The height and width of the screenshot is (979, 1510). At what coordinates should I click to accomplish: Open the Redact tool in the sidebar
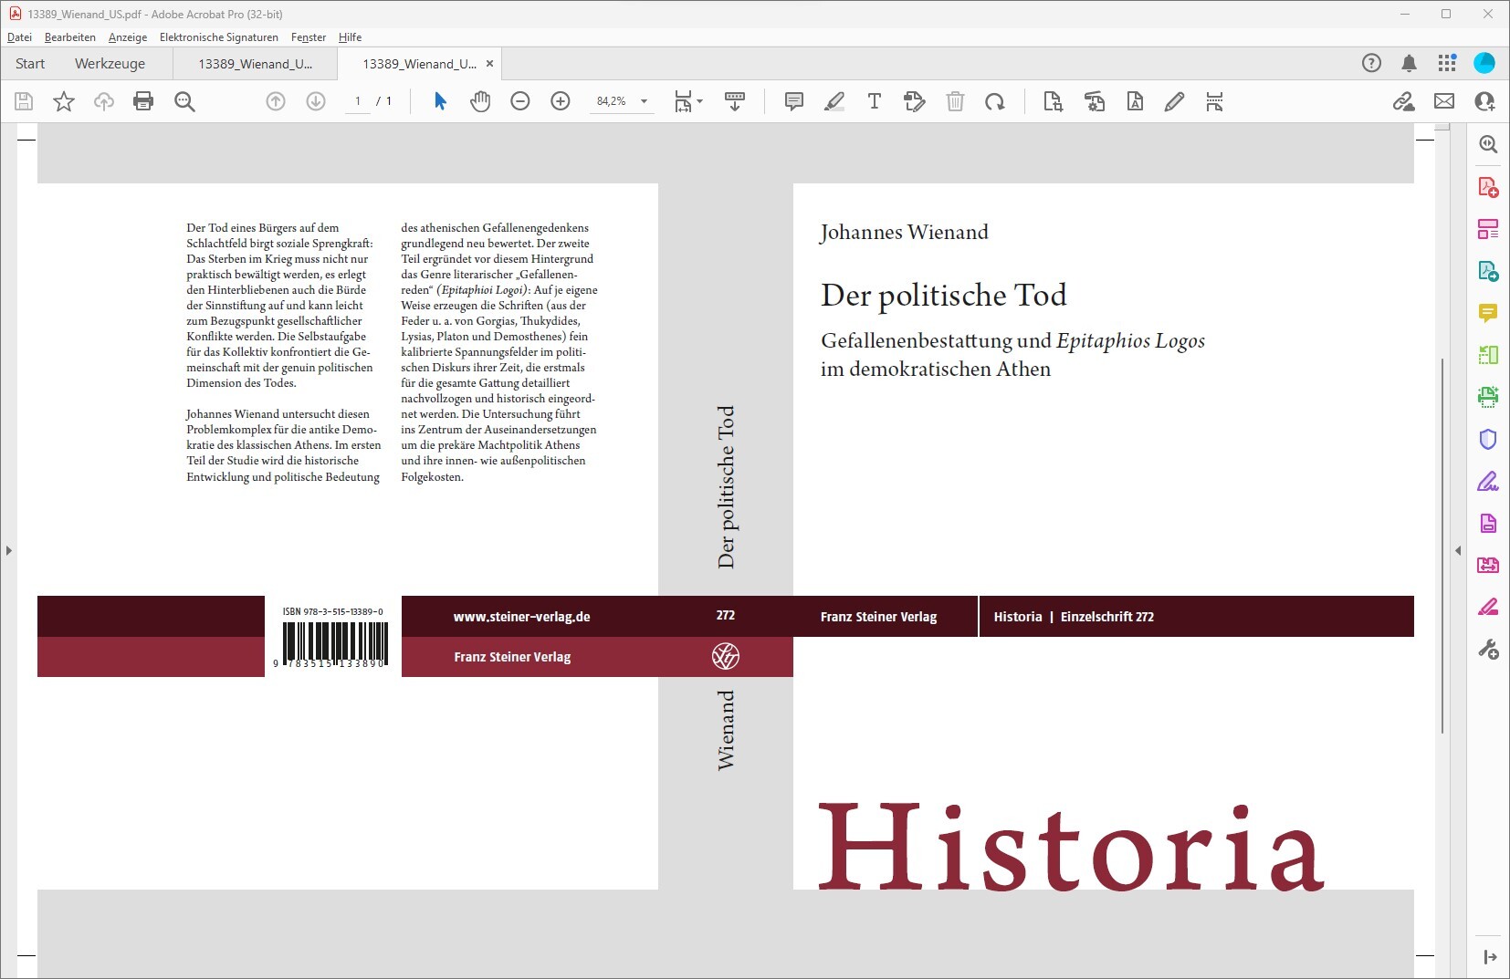[1488, 607]
